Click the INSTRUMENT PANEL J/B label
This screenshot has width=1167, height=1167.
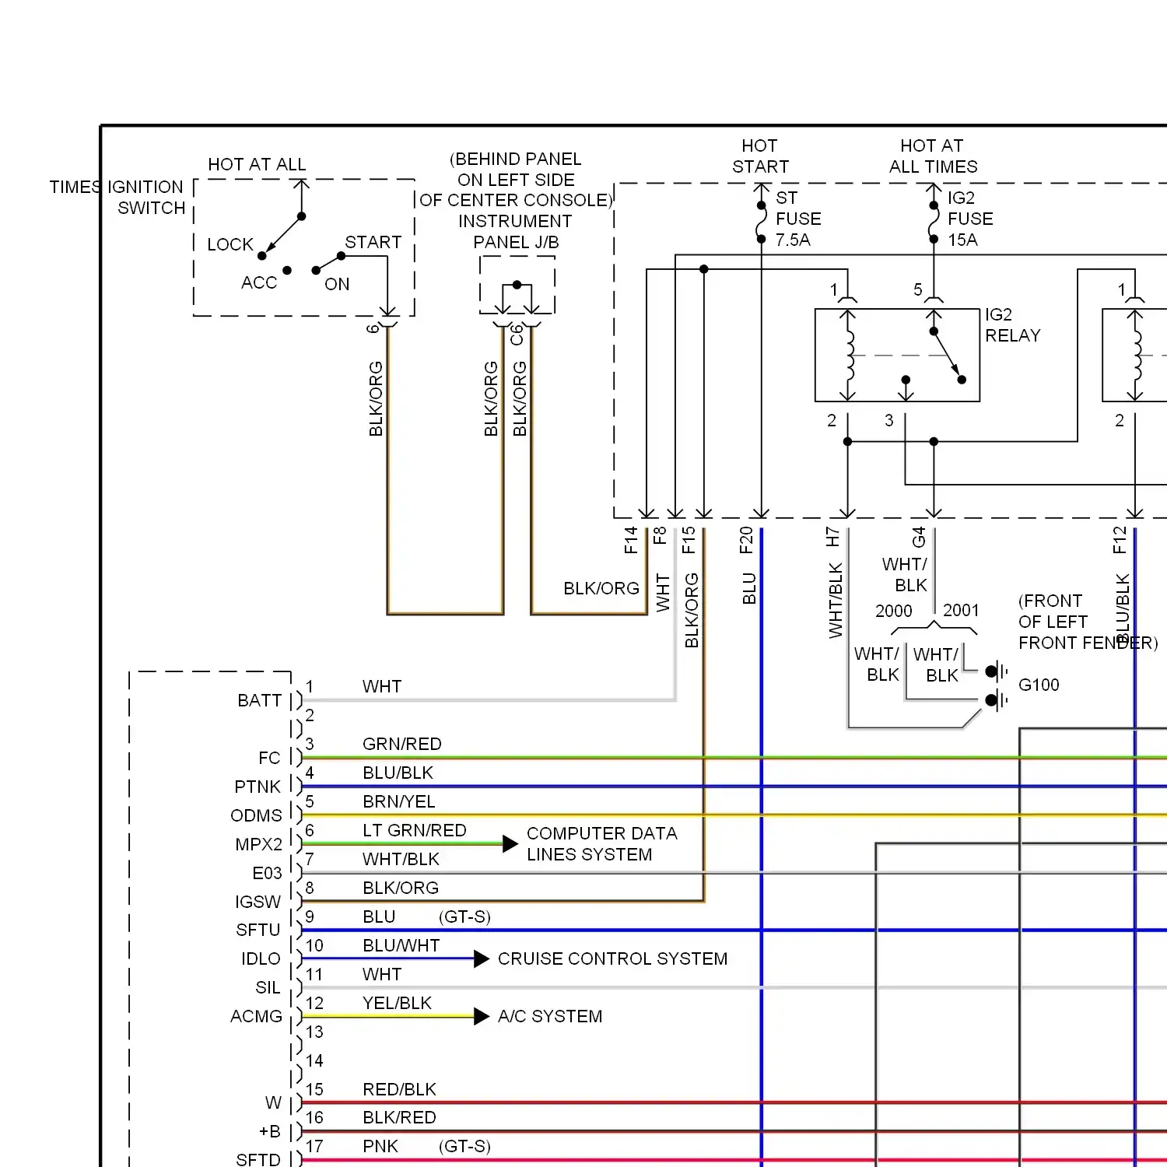tap(515, 232)
